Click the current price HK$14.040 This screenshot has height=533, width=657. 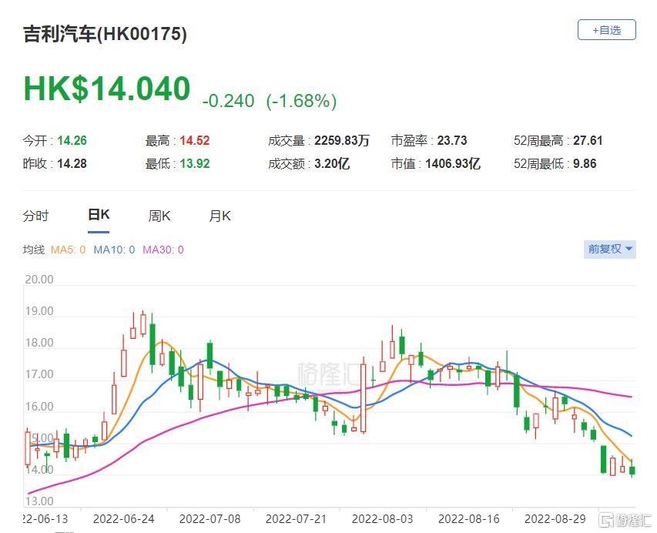(107, 89)
